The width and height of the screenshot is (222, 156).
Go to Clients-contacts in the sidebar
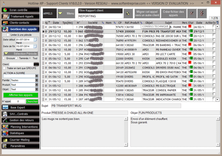pyautogui.click(x=20, y=23)
